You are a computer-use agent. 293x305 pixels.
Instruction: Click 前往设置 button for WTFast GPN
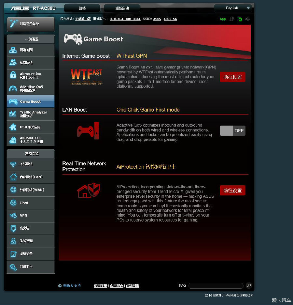(232, 77)
